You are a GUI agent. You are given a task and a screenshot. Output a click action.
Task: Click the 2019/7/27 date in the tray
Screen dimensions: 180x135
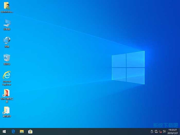(x=173, y=133)
